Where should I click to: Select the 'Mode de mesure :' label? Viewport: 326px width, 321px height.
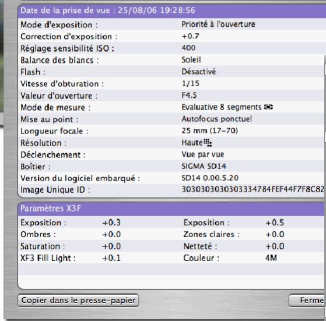tap(55, 108)
